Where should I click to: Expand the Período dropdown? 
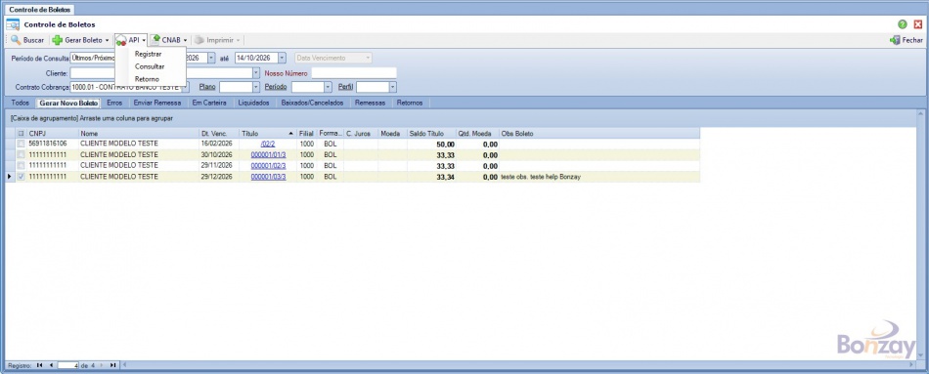click(x=329, y=87)
